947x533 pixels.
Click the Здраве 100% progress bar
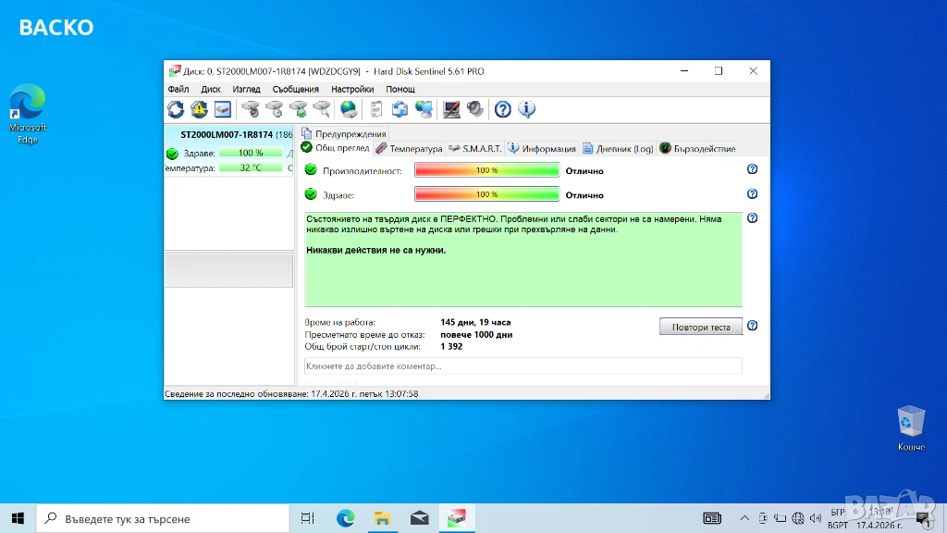[486, 195]
